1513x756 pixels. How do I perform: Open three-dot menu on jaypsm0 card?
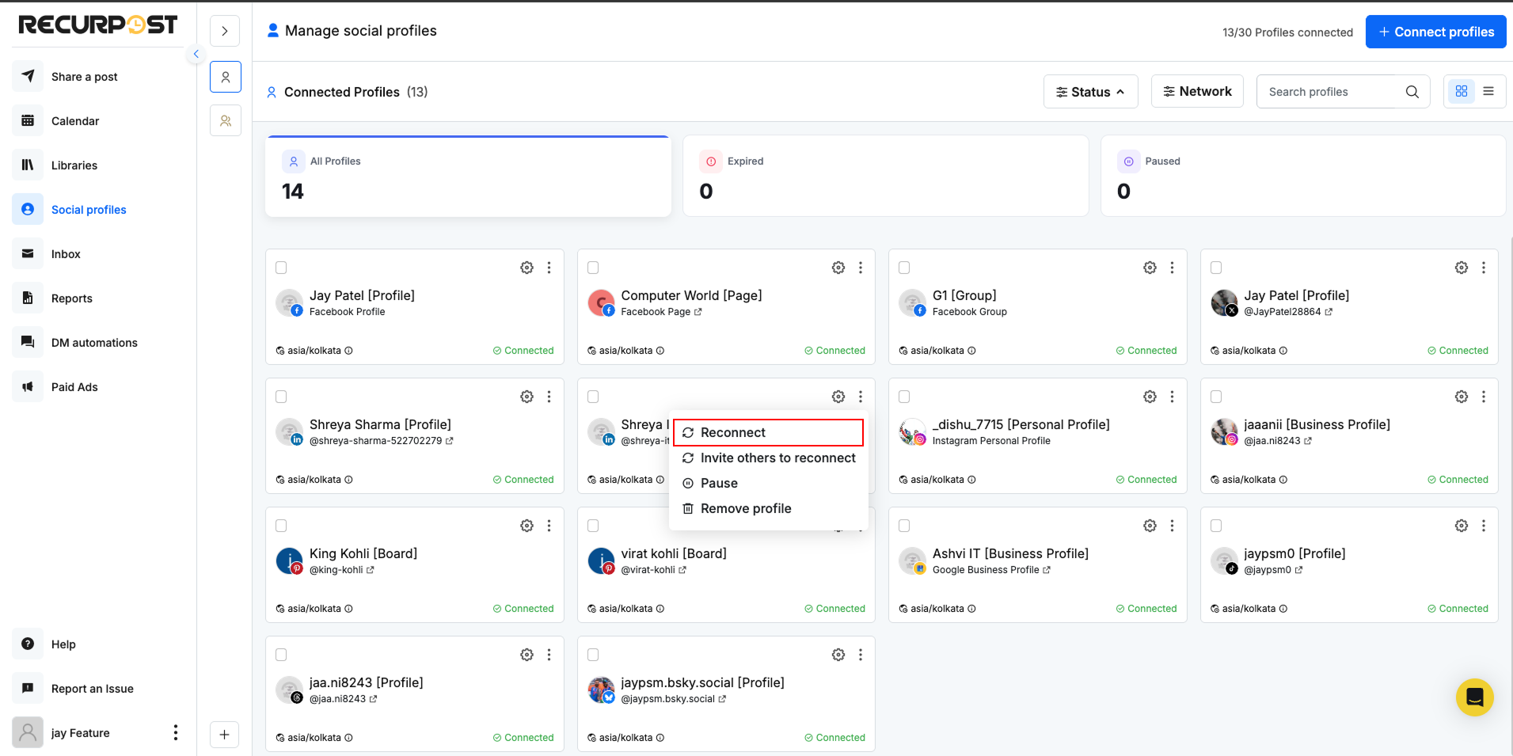click(1484, 526)
